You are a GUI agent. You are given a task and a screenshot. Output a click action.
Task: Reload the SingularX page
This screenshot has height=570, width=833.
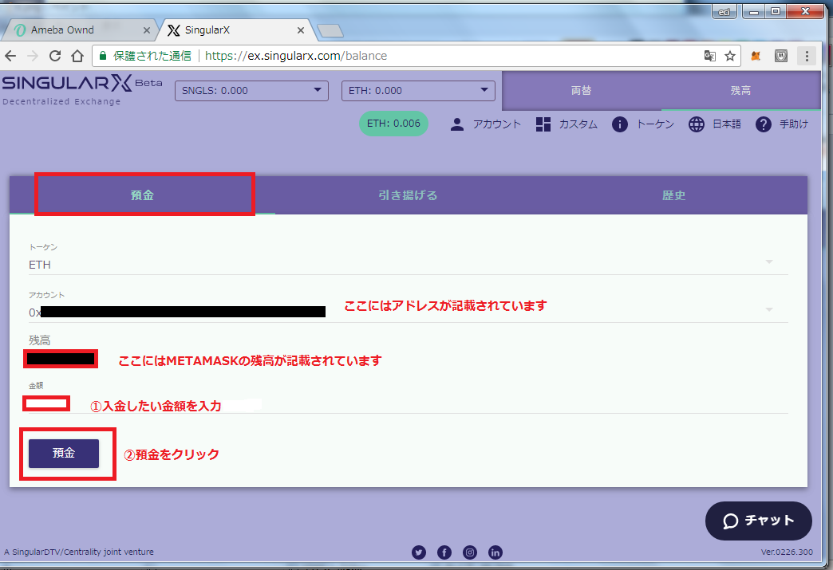55,56
